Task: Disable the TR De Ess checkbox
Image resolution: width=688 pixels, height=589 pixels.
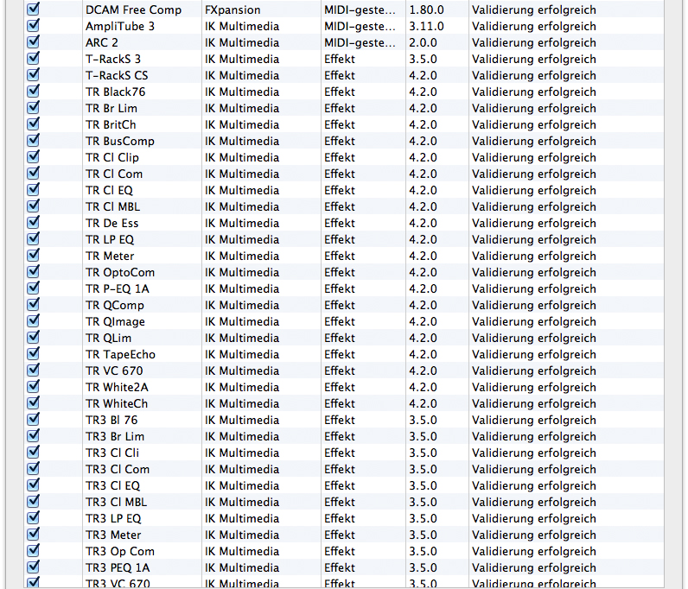Action: click(x=34, y=223)
